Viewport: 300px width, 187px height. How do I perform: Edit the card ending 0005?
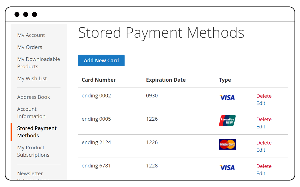(x=261, y=127)
